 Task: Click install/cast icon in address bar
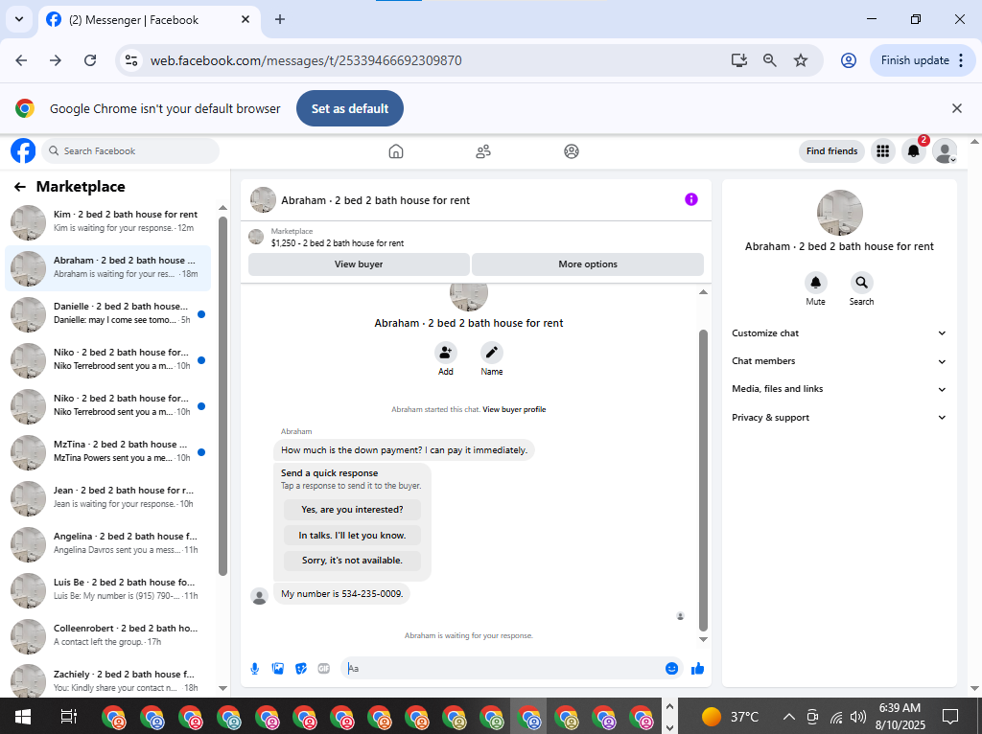pyautogui.click(x=739, y=60)
